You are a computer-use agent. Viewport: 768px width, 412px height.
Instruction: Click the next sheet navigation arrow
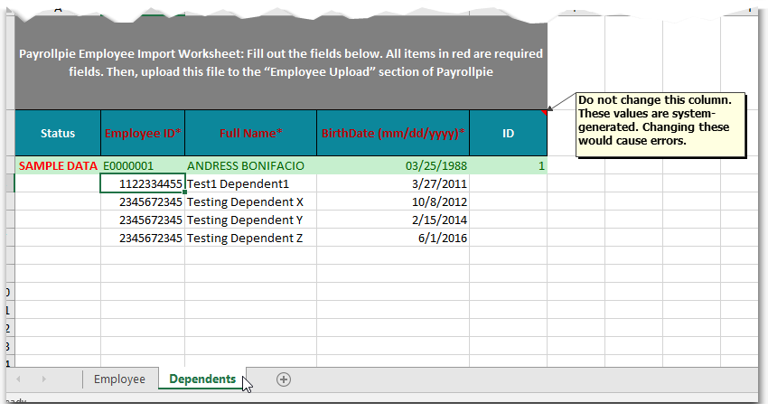[x=43, y=379]
